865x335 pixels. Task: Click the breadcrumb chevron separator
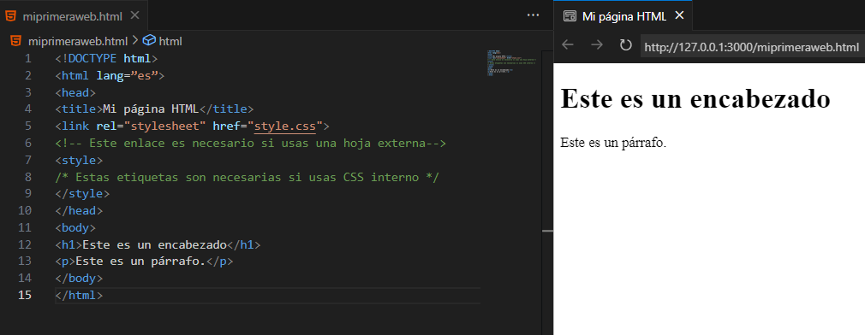click(135, 41)
